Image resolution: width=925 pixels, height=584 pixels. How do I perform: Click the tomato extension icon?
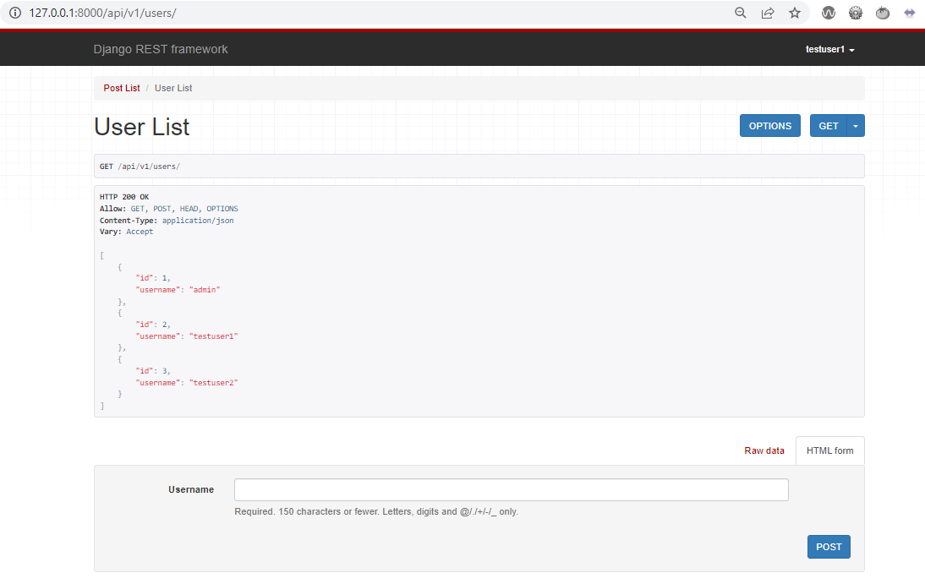[x=883, y=13]
